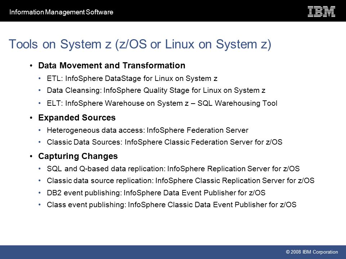The height and width of the screenshot is (259, 346).
Task: Select the 'Capturing Changes' heading
Action: coord(78,156)
